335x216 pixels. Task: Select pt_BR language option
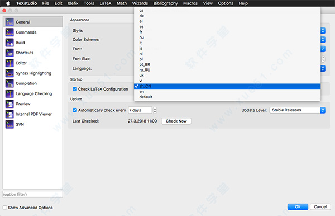click(227, 64)
